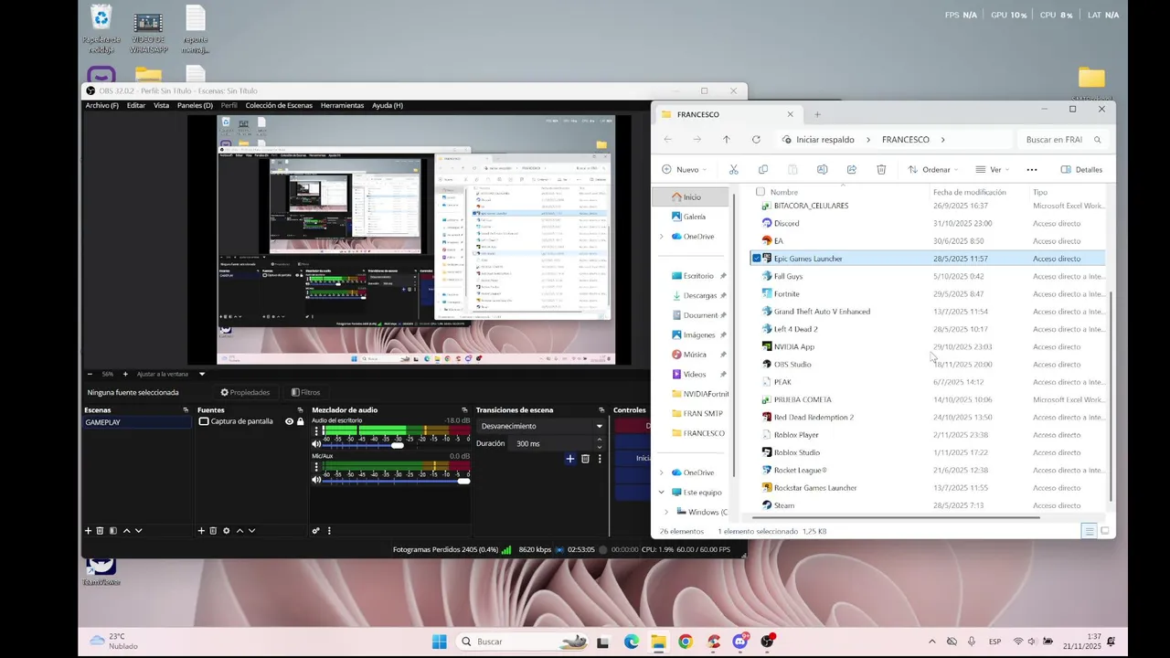Refresh the FRANCESCO folder view
The image size is (1170, 658).
[x=756, y=140]
